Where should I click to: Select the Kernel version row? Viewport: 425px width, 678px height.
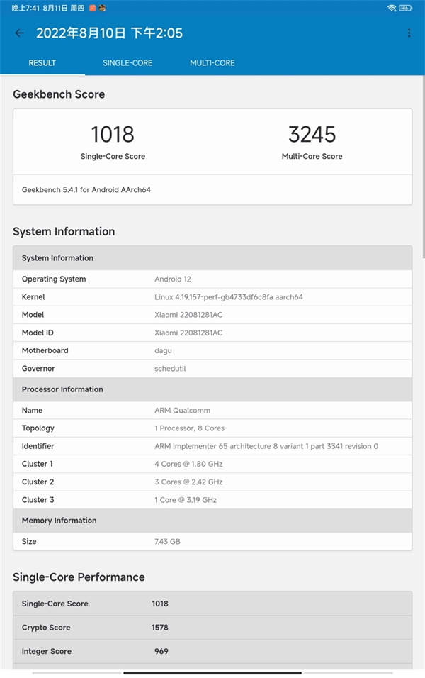point(212,297)
